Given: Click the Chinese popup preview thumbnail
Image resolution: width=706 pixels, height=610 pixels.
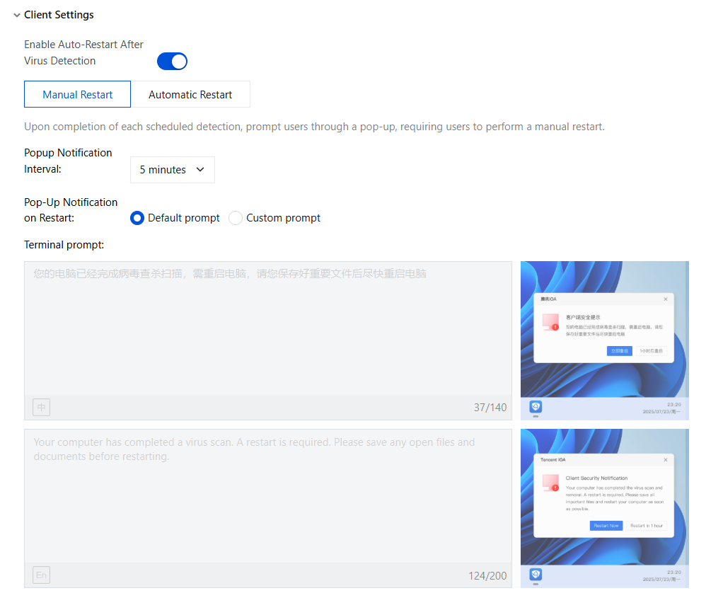Looking at the screenshot, I should pos(605,340).
